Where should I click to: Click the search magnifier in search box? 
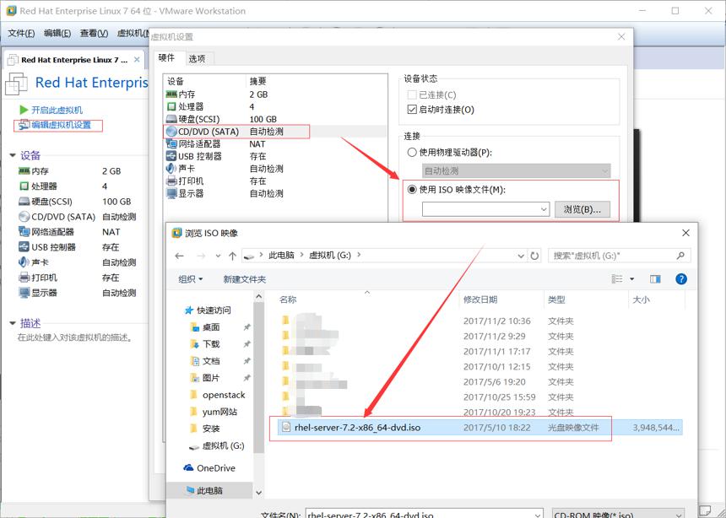tap(680, 256)
